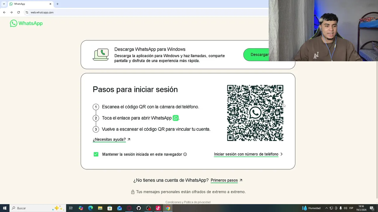Click the microphone tray icon
The width and height of the screenshot is (378, 212).
pyautogui.click(x=340, y=208)
